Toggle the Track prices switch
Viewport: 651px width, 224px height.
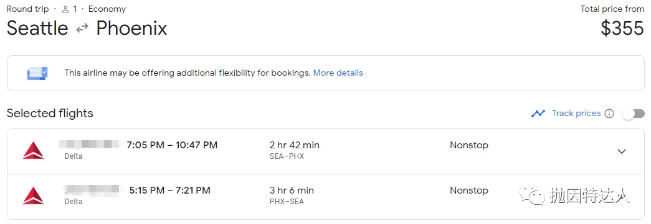tap(634, 114)
